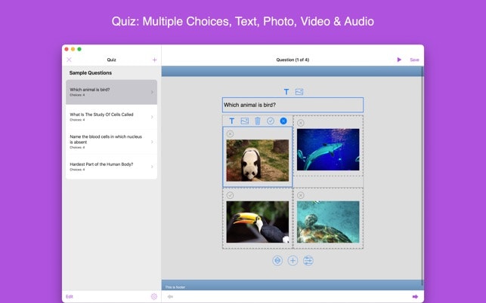Open the choice settings sliders icon
The height and width of the screenshot is (303, 486).
click(308, 261)
